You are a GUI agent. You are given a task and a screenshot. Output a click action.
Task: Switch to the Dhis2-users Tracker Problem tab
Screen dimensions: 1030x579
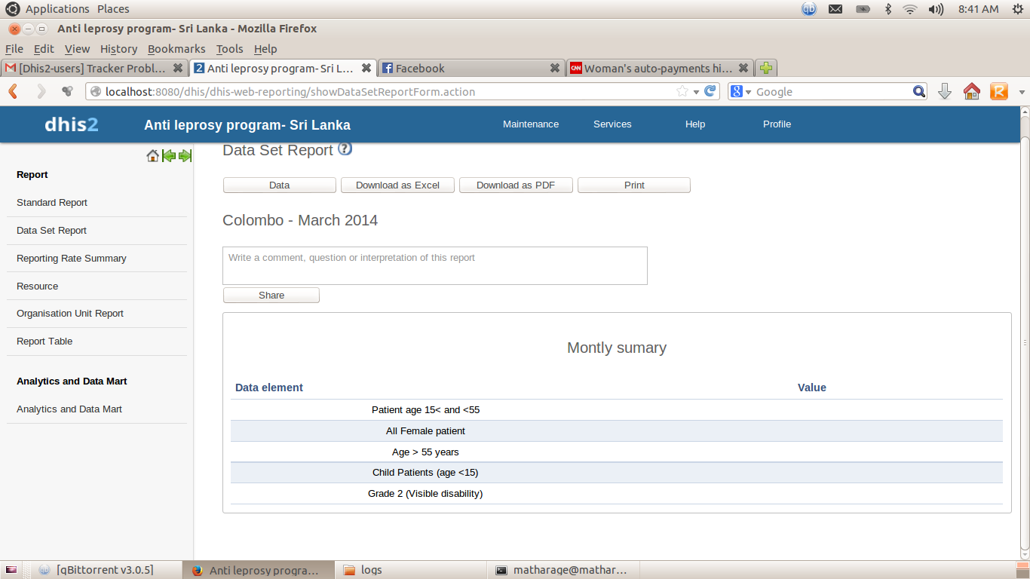[x=94, y=68]
